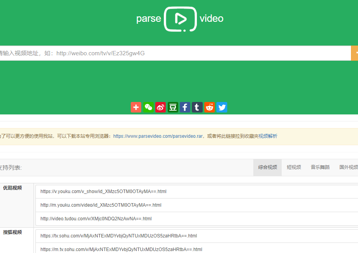The image size is (358, 253).
Task: Share on Reddit icon
Action: (x=210, y=107)
